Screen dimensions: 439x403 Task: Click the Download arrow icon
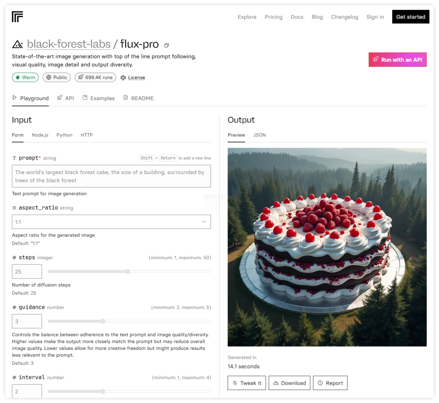(x=276, y=383)
